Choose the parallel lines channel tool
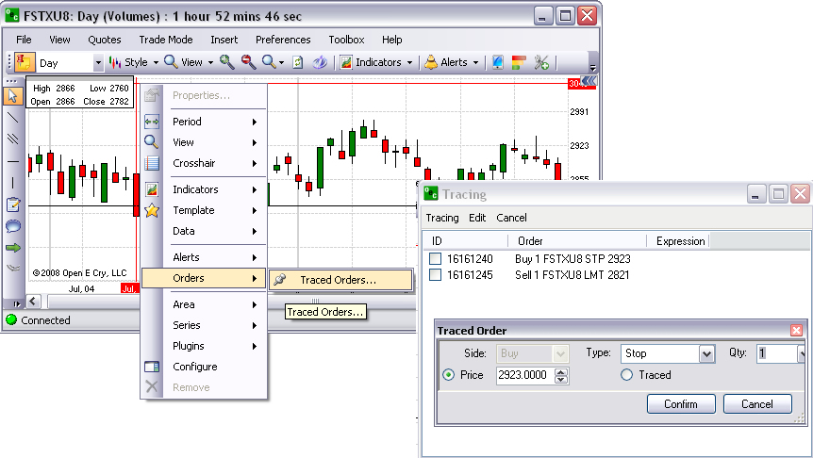 tap(13, 139)
